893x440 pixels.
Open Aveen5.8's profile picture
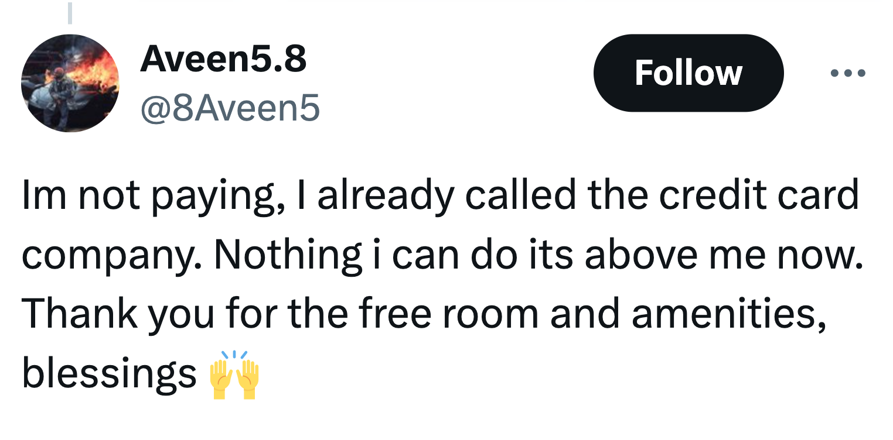pos(70,83)
